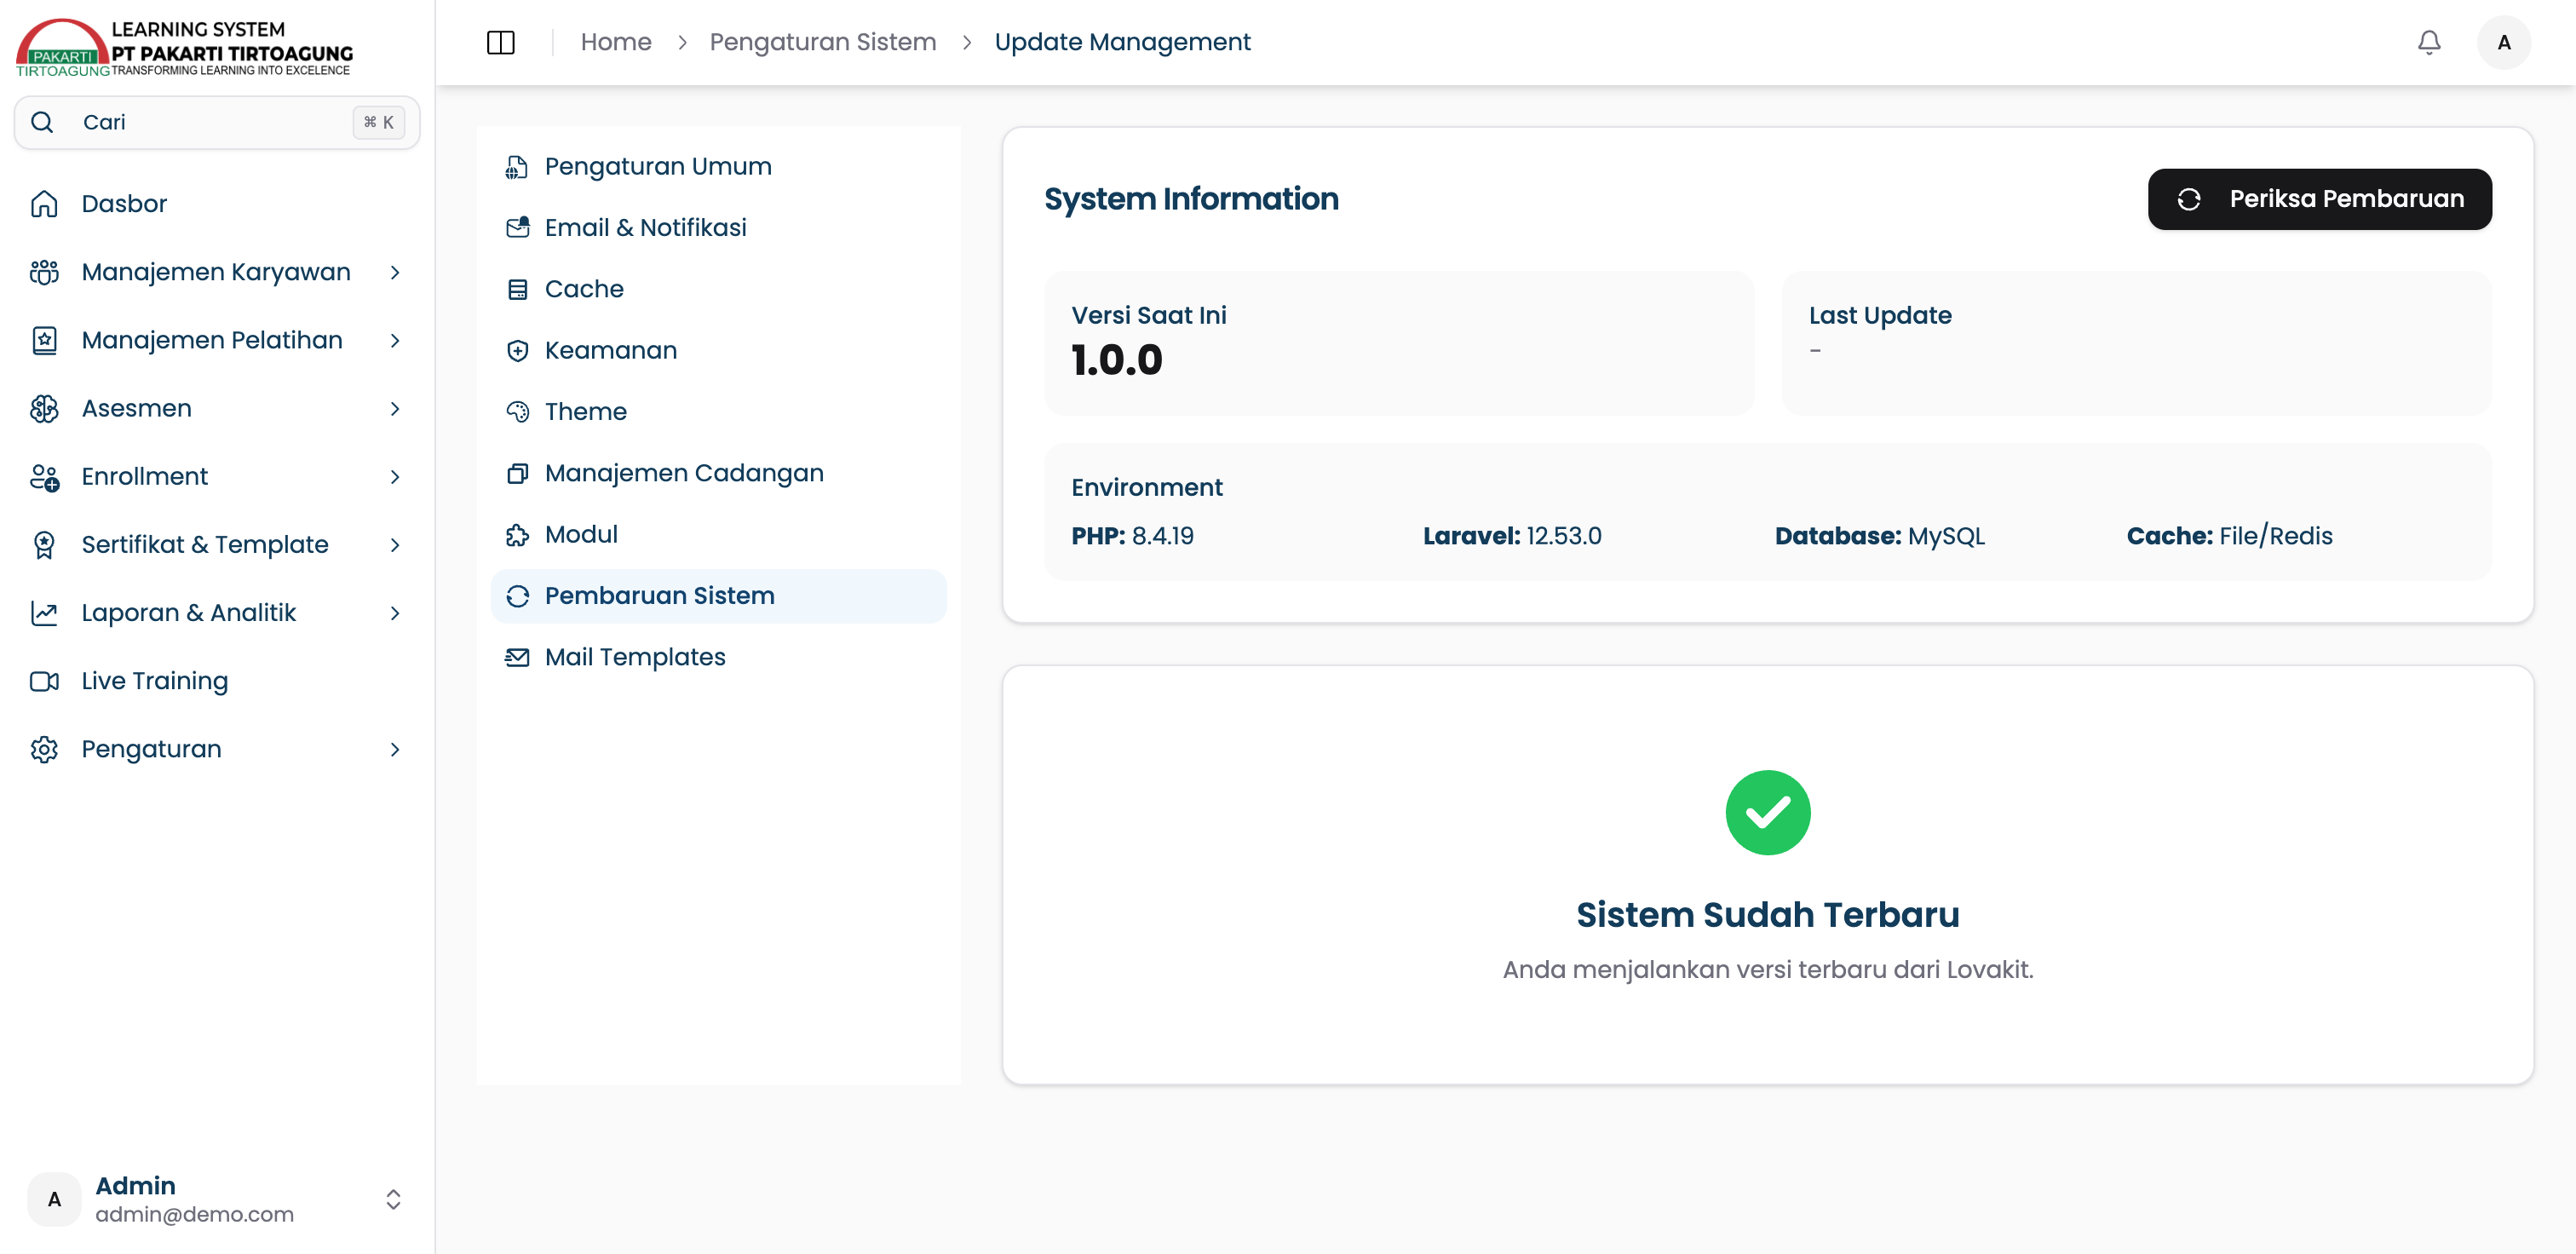The width and height of the screenshot is (2576, 1254).
Task: Click the Pengaturan gear icon
Action: coord(44,749)
